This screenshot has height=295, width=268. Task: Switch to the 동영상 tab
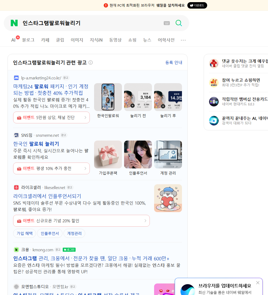[x=115, y=40]
